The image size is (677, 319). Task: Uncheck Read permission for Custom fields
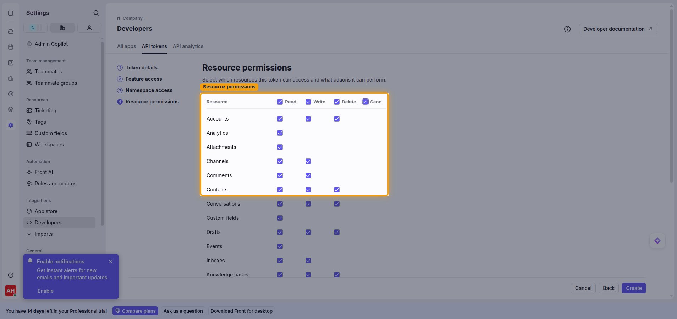tap(280, 218)
